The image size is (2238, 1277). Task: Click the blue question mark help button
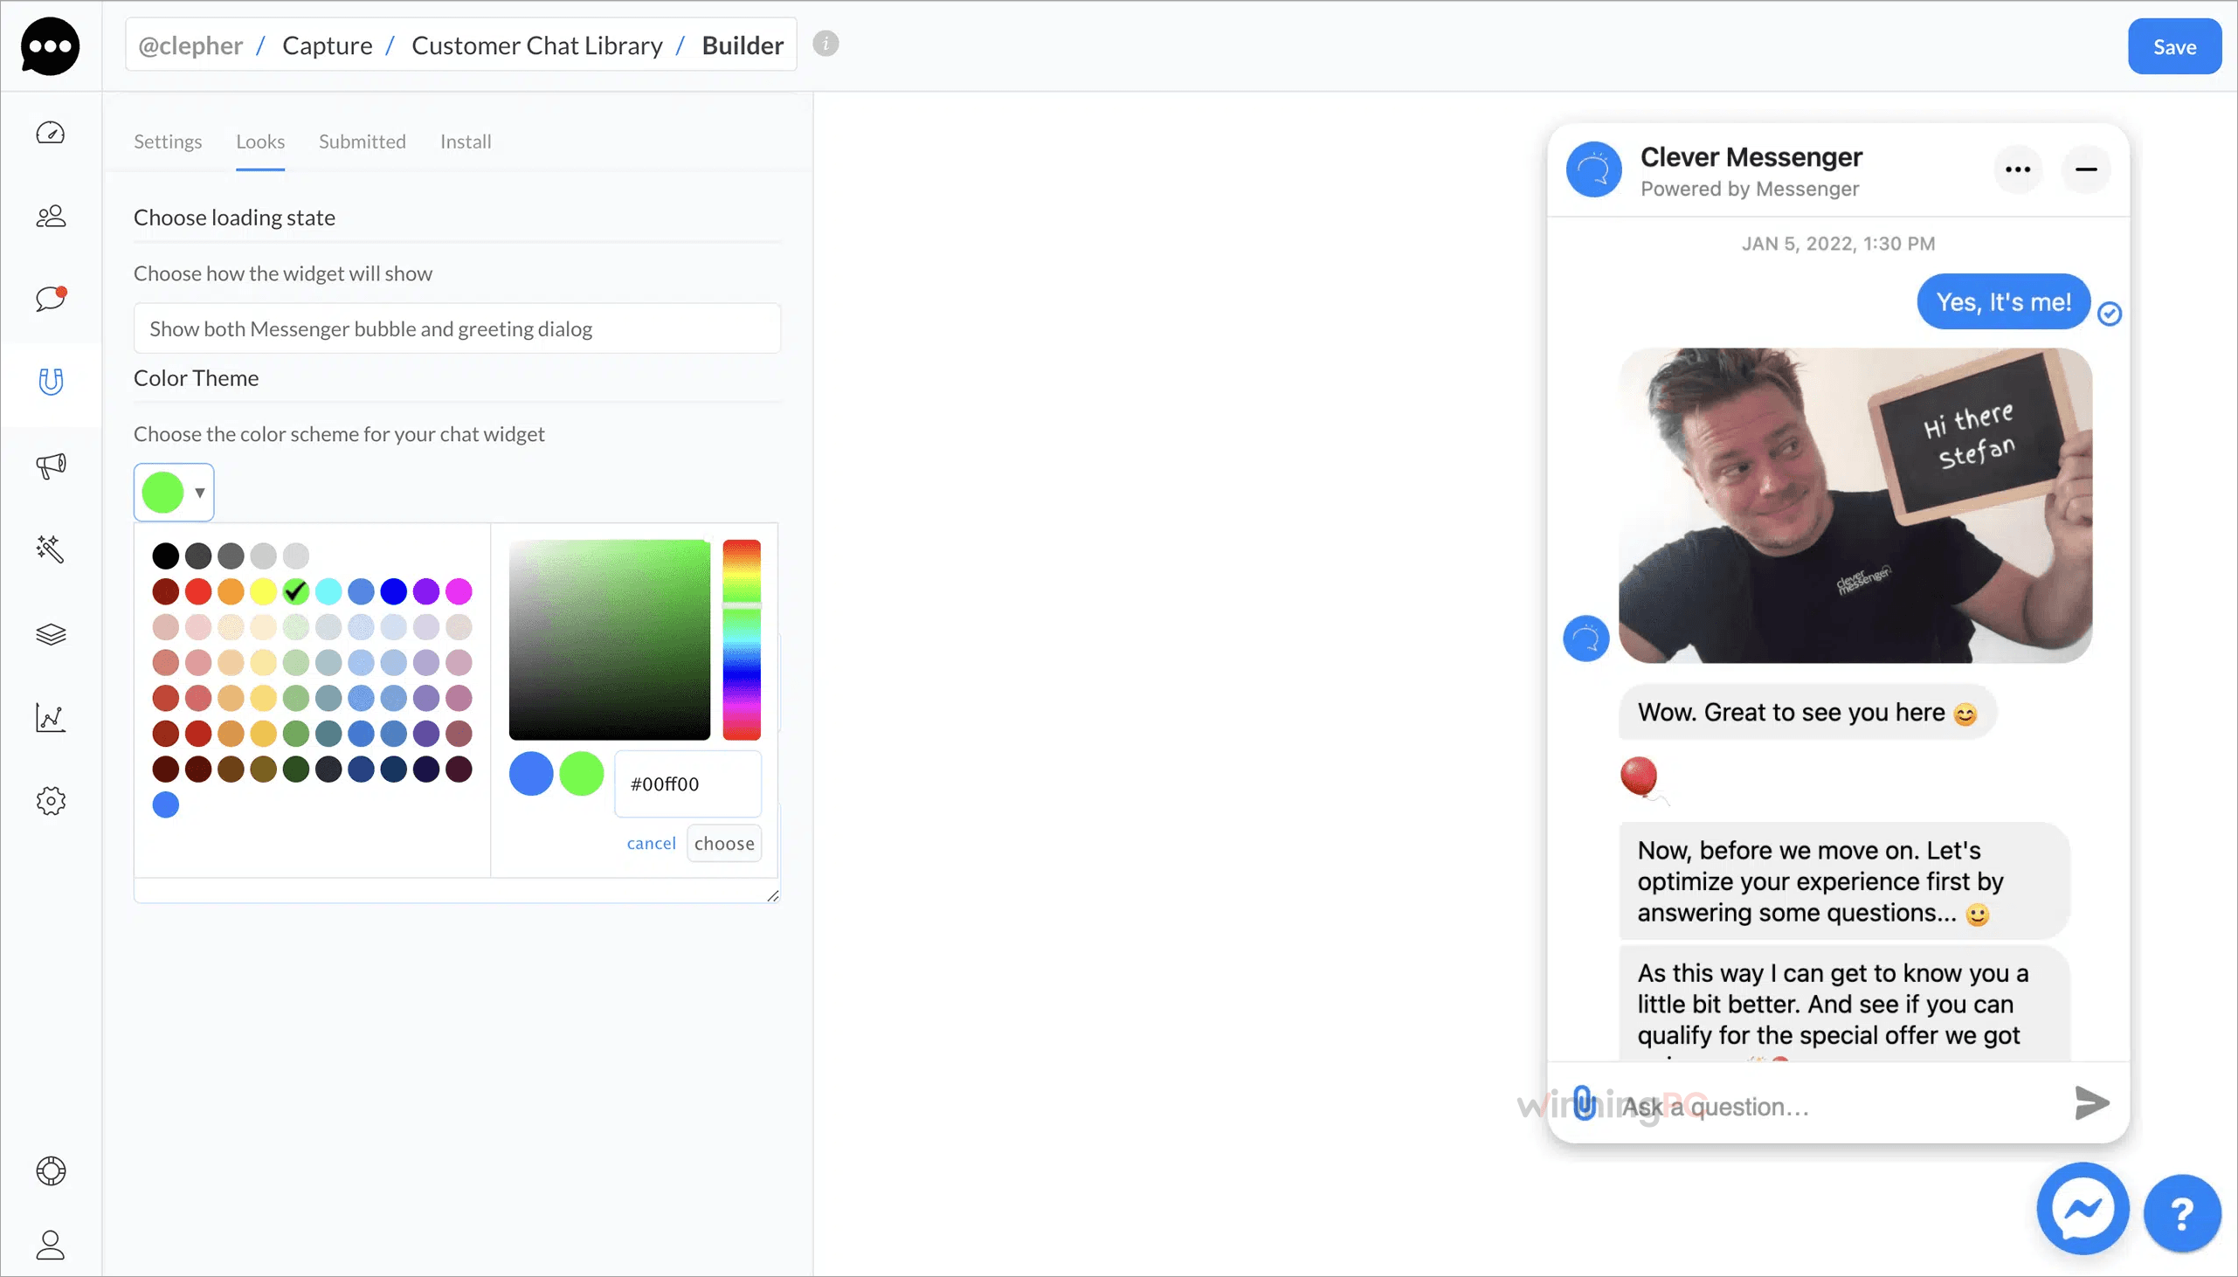tap(2182, 1214)
